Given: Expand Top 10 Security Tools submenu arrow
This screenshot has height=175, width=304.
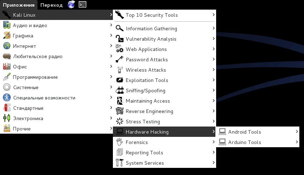Looking at the screenshot, I should pos(213,15).
